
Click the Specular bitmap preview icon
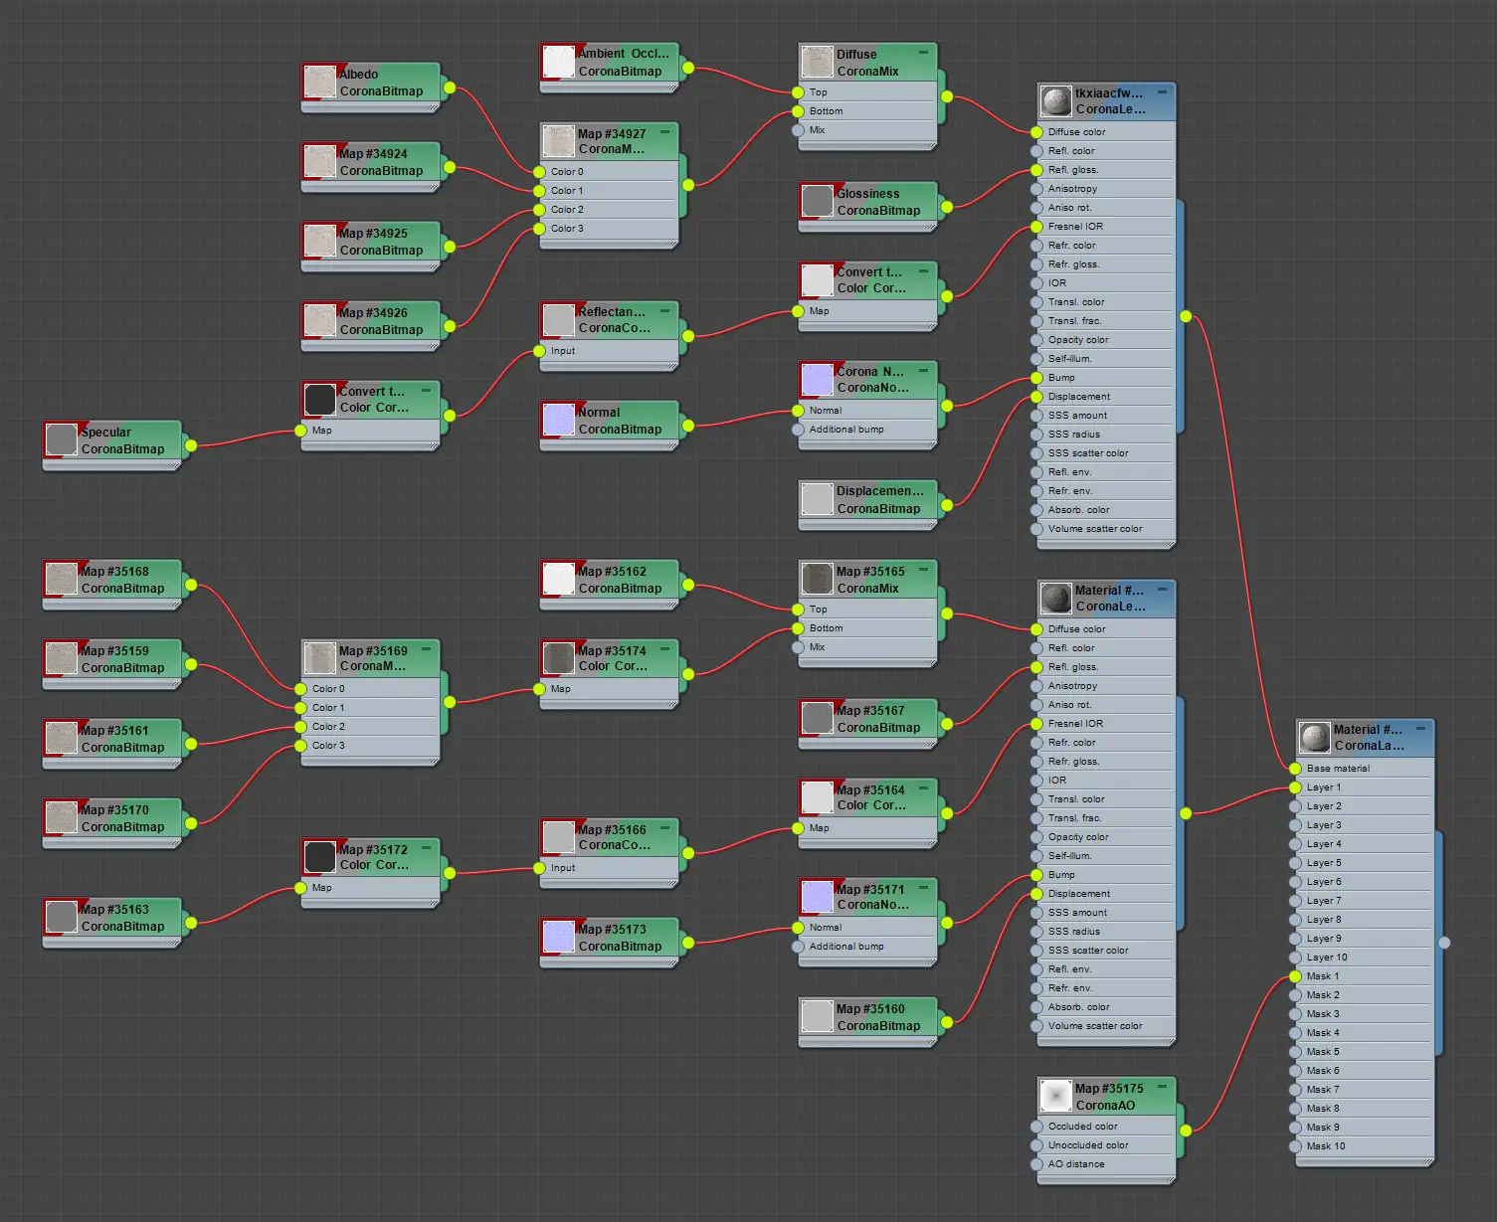pos(61,440)
